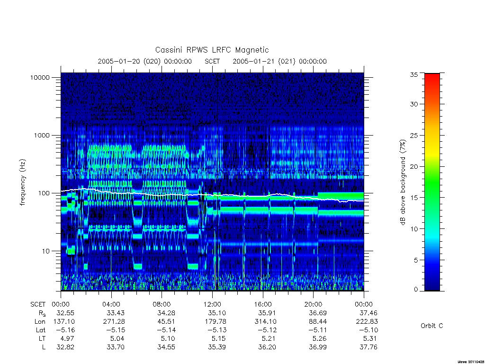Image resolution: width=485 pixels, height=364 pixels.
Task: Click the 08:00 time axis label
Action: coord(162,304)
